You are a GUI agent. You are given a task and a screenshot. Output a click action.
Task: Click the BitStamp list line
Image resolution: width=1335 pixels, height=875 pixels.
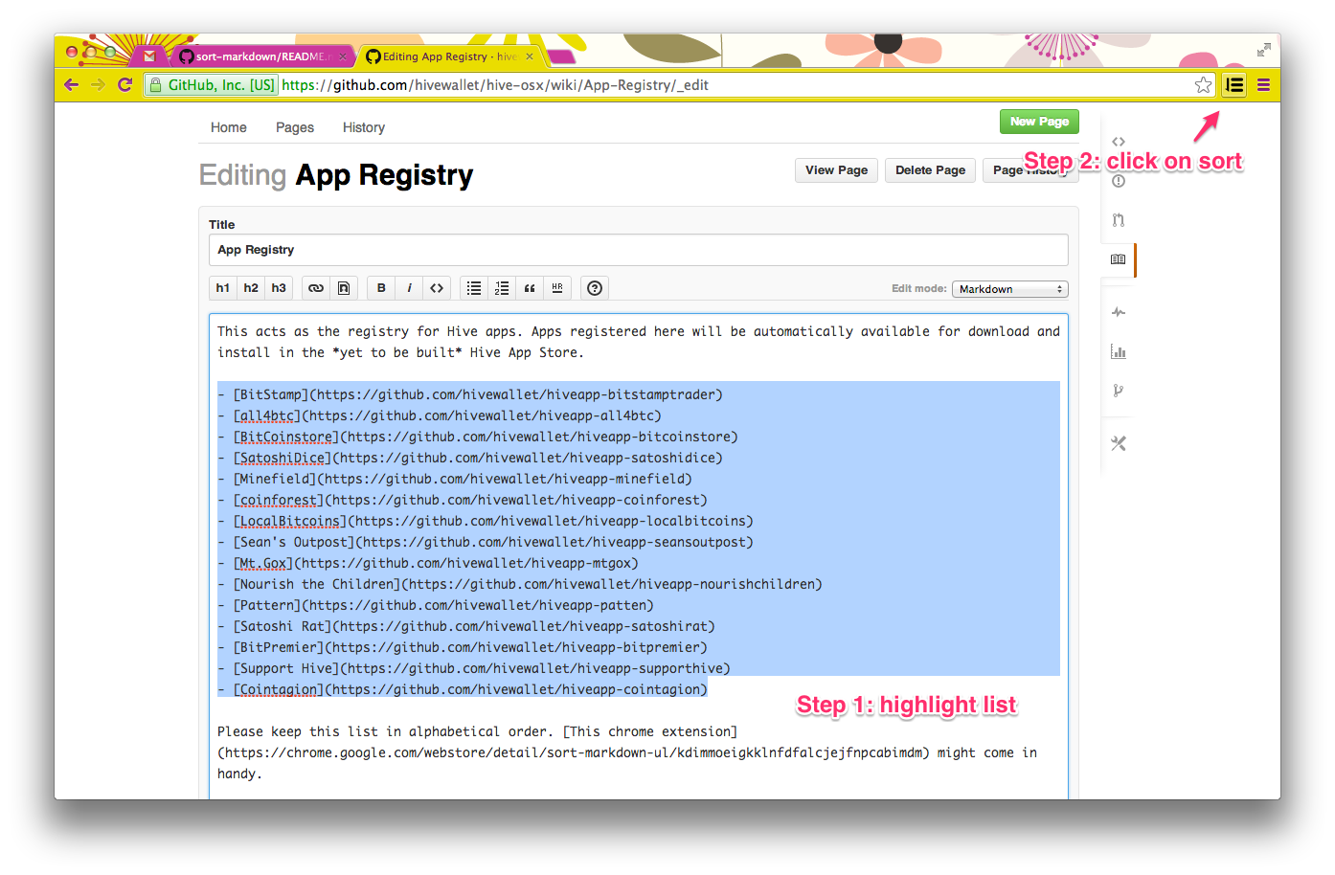click(470, 394)
